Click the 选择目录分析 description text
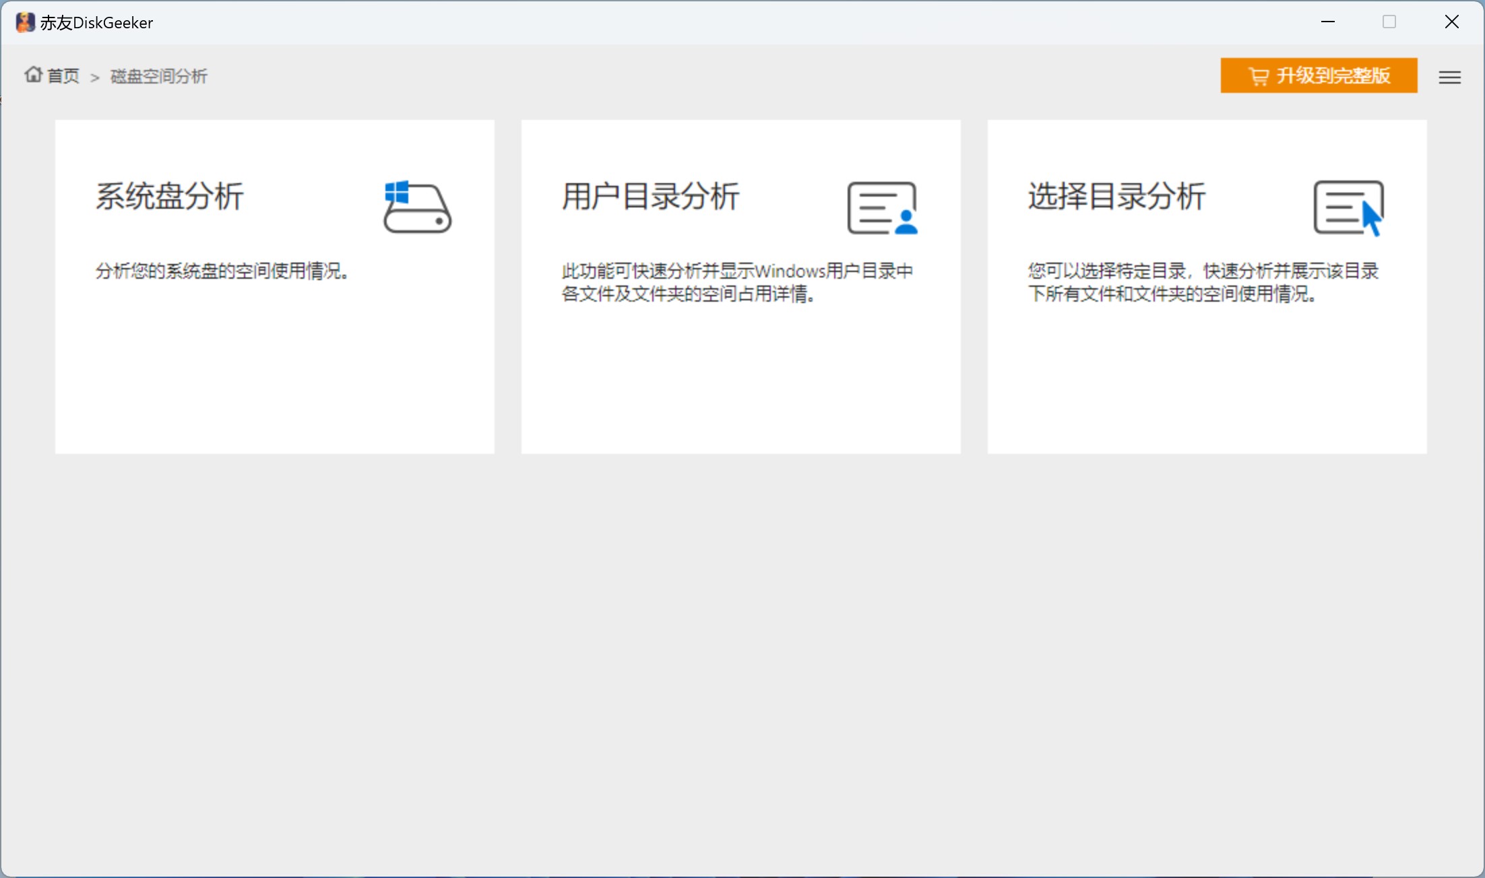 coord(1203,283)
